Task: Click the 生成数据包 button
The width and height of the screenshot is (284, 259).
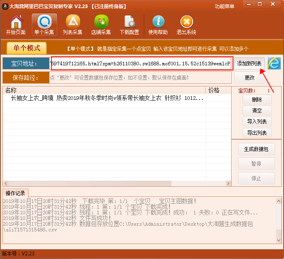Action: coord(256,149)
